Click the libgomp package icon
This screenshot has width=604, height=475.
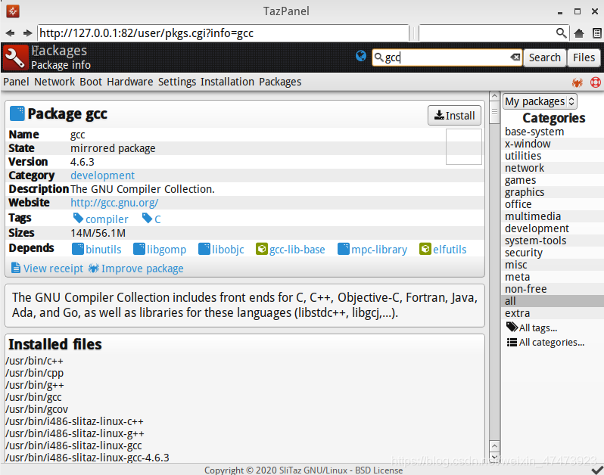click(x=139, y=249)
